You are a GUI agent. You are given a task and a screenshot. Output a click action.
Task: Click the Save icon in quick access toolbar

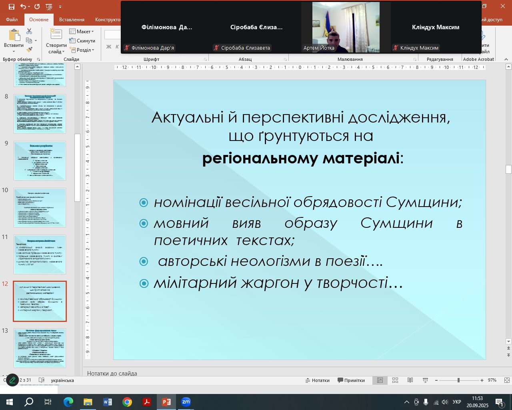tap(11, 7)
